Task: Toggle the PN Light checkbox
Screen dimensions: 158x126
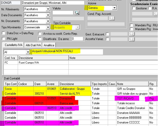Action: pos(4,38)
